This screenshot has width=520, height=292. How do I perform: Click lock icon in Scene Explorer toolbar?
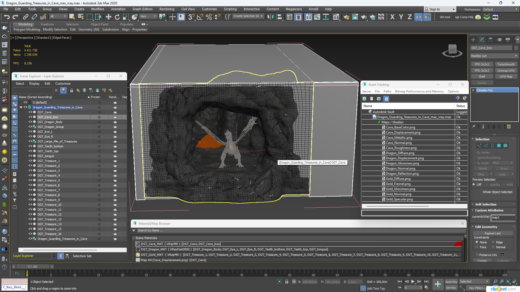point(71,90)
